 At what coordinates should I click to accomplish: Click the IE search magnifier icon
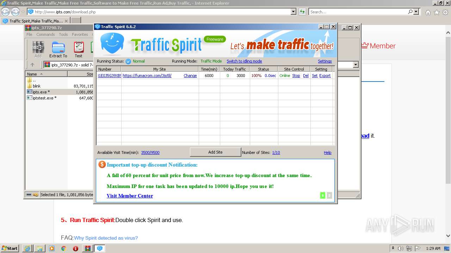(x=410, y=12)
